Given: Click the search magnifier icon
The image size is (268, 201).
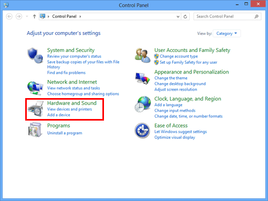Looking at the screenshot, I should pyautogui.click(x=256, y=17).
